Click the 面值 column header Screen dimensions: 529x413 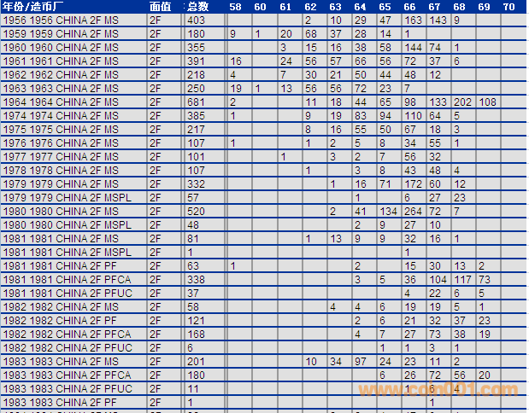click(x=160, y=6)
